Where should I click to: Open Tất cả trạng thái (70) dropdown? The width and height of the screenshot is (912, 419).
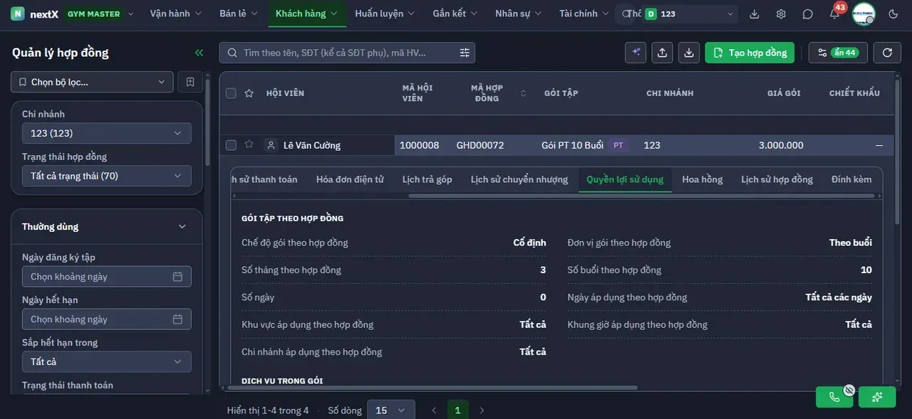[x=107, y=176]
